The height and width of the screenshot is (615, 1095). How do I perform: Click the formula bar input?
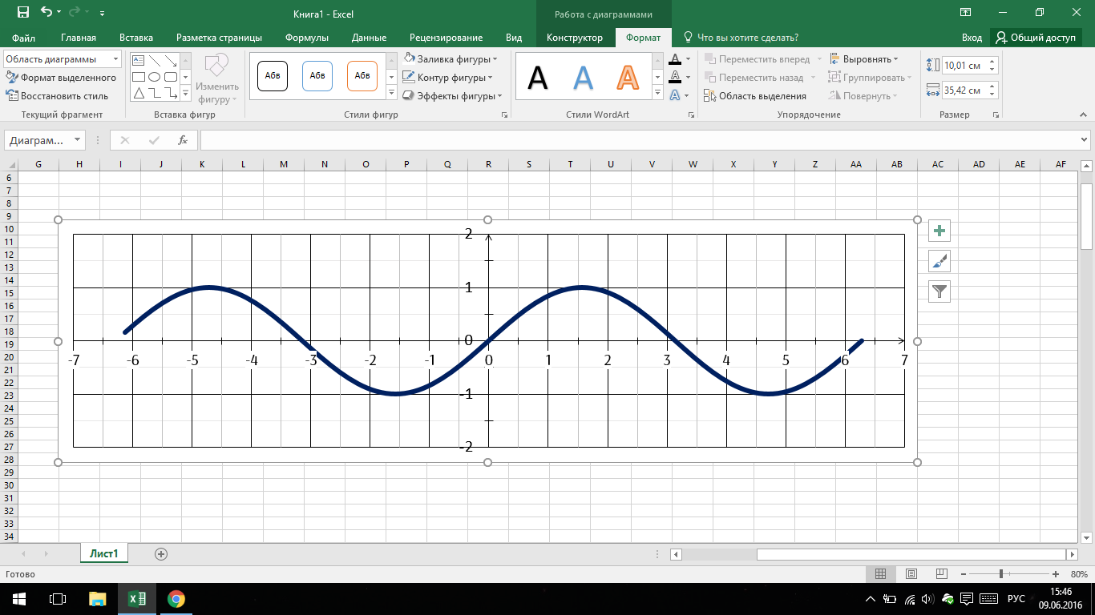coord(638,140)
